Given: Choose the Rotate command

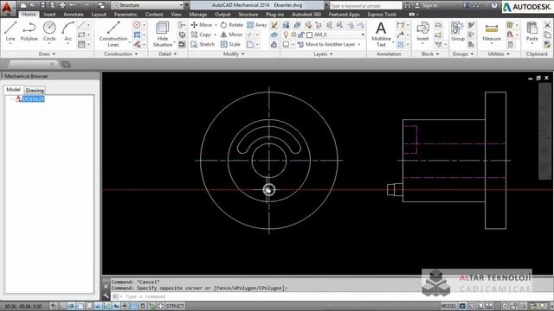Looking at the screenshot, I should (x=232, y=25).
